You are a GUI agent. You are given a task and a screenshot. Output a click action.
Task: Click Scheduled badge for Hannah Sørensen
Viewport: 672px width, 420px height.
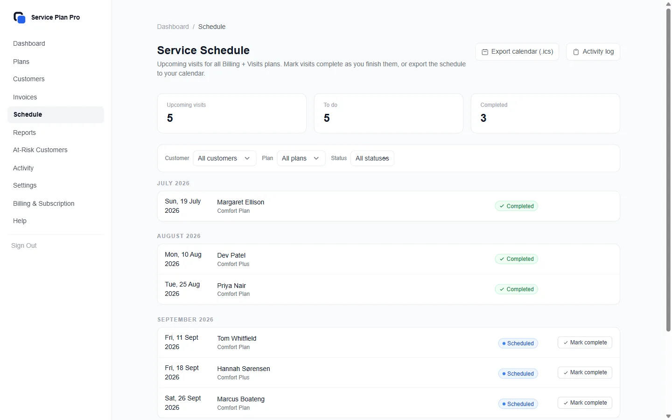(x=518, y=374)
